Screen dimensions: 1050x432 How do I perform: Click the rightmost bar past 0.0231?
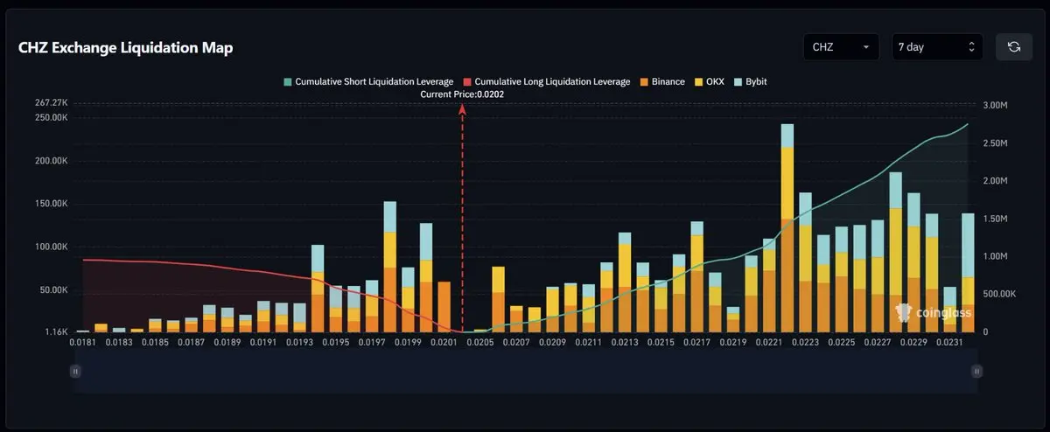pos(969,273)
